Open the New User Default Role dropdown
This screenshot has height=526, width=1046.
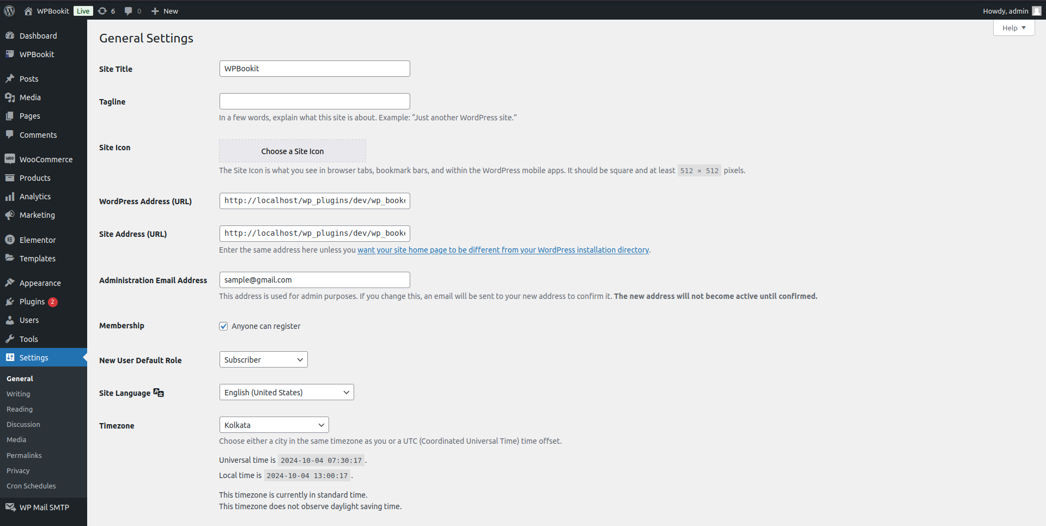coord(263,359)
